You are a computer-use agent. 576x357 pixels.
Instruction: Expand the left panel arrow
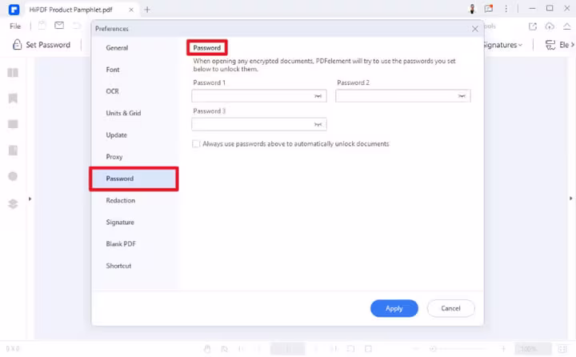[x=30, y=199]
